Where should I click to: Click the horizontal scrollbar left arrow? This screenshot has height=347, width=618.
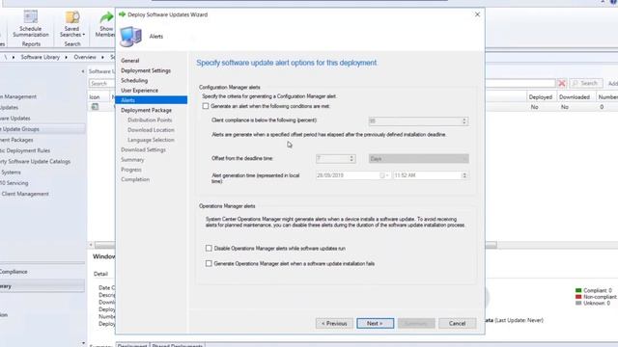(91, 245)
